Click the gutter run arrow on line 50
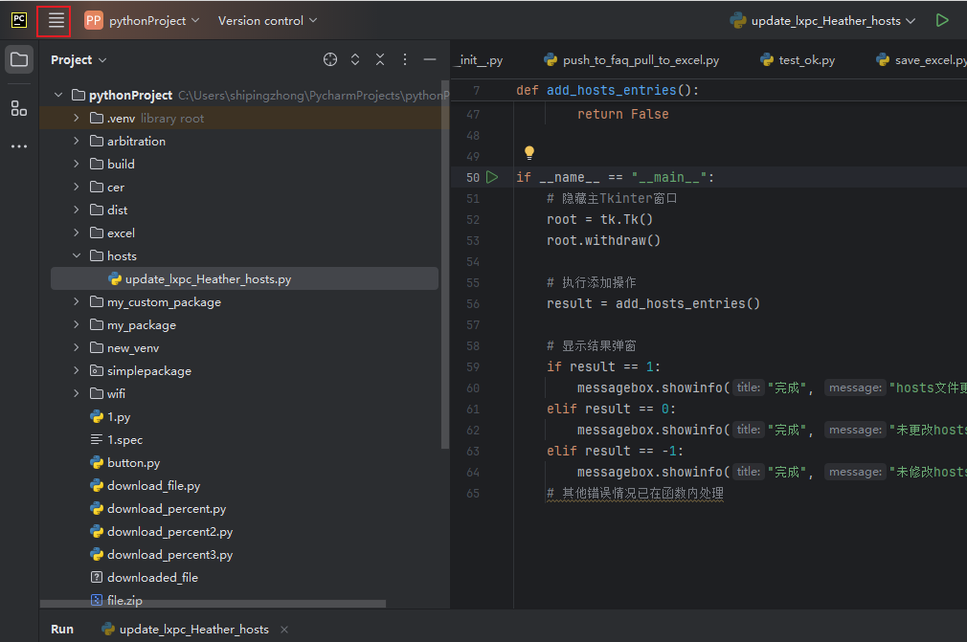Screen dimensions: 967x642 click(492, 177)
